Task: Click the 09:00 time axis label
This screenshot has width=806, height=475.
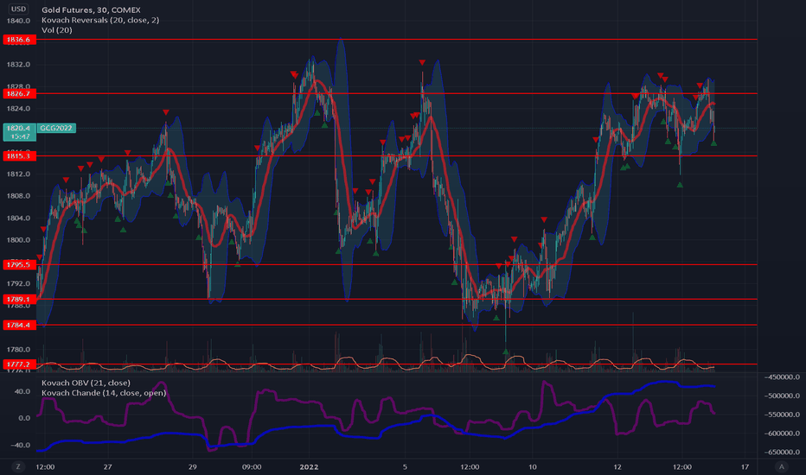Action: [x=252, y=466]
